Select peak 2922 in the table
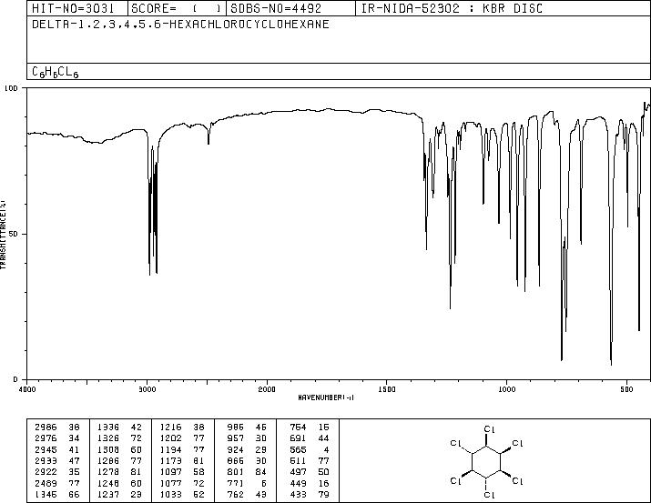The image size is (651, 503). tap(56, 472)
